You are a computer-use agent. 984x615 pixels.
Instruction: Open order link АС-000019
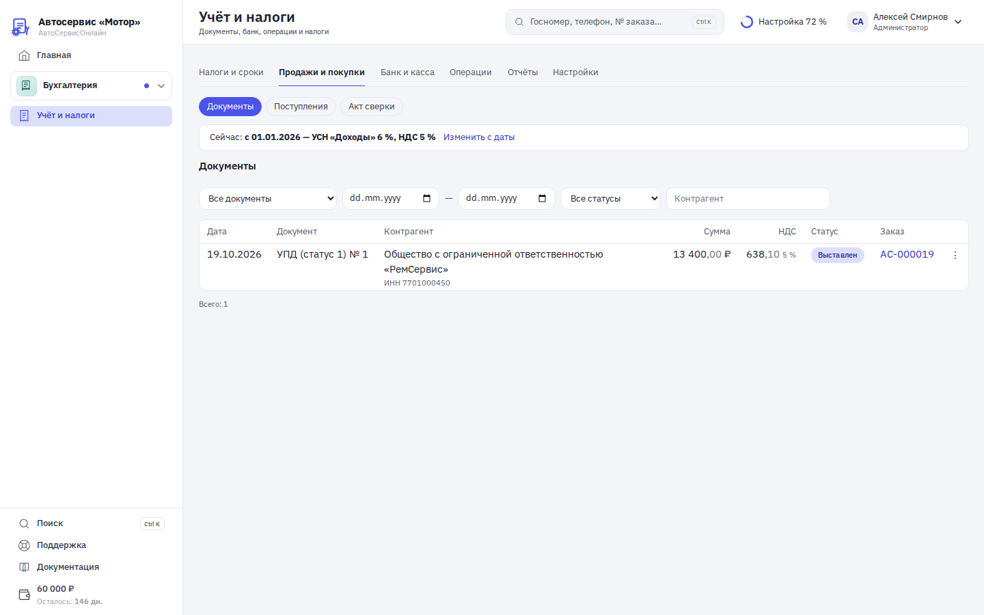click(x=907, y=254)
